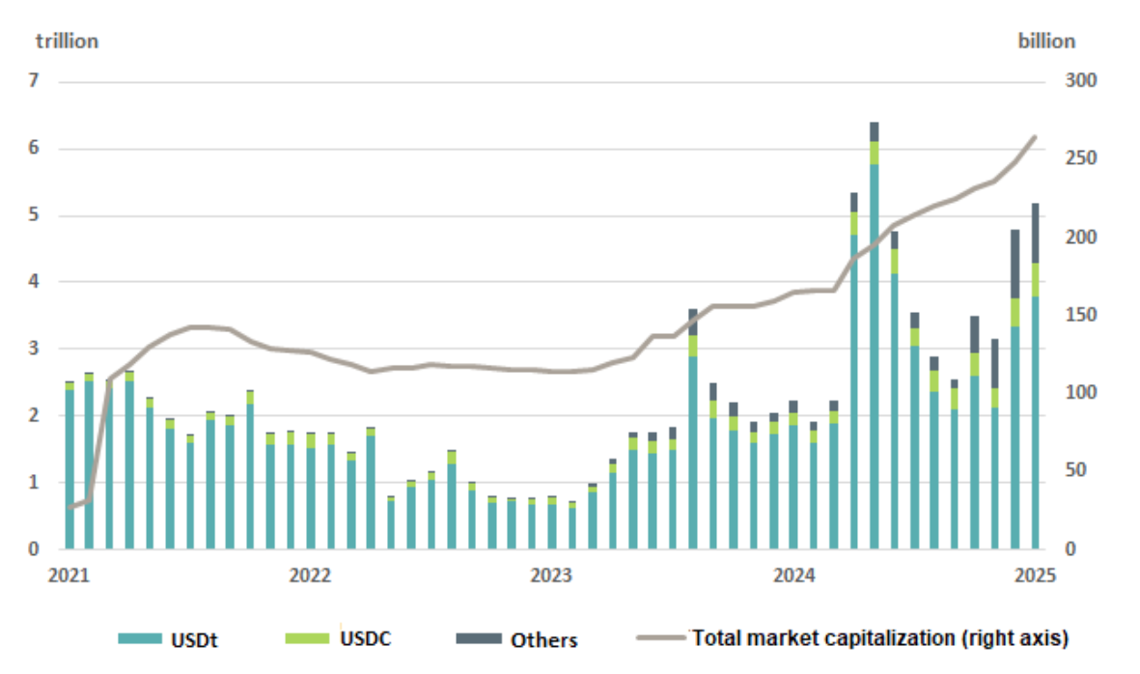Select the 2024 x-axis label
Image resolution: width=1140 pixels, height=674 pixels.
(x=793, y=576)
